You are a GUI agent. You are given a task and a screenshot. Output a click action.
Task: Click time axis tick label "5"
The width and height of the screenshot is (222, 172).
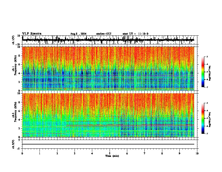tap(110, 153)
